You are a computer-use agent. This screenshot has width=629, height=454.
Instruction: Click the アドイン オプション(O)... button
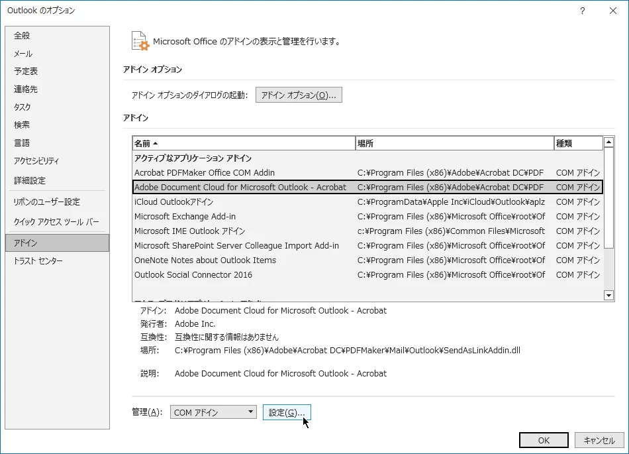click(299, 95)
